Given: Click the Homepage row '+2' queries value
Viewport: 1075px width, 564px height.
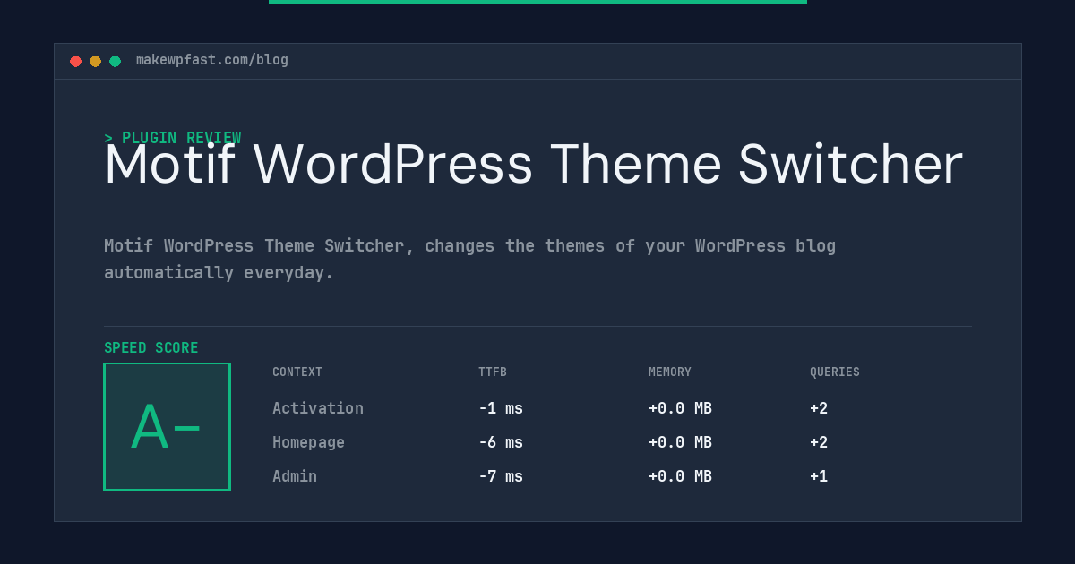Looking at the screenshot, I should tap(819, 442).
